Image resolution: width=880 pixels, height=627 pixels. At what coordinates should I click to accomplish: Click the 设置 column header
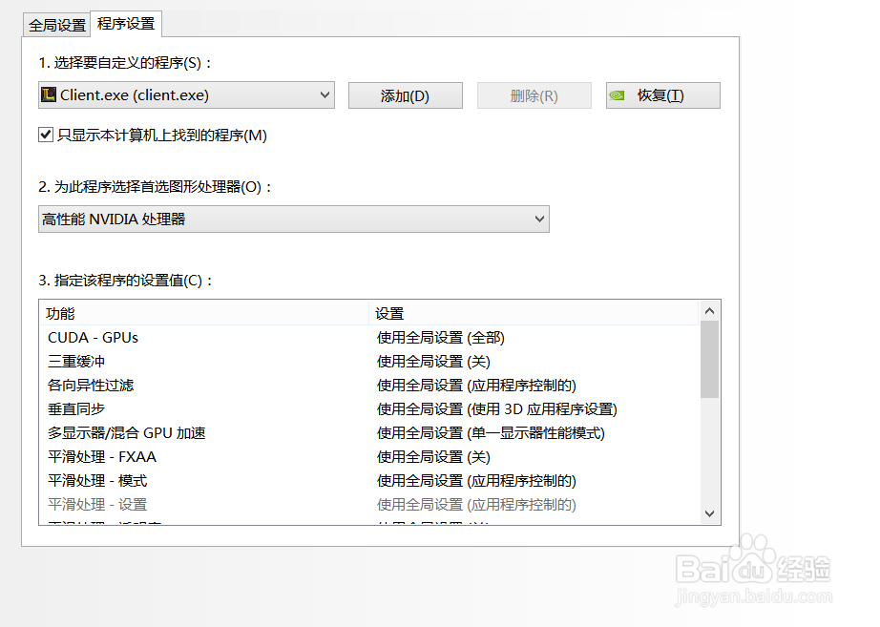[534, 313]
